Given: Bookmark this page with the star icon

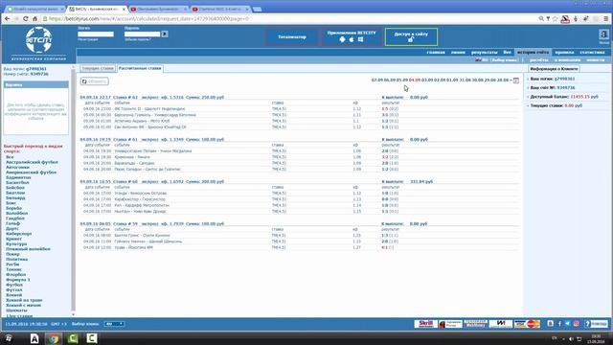Looking at the screenshot, I should 556,18.
